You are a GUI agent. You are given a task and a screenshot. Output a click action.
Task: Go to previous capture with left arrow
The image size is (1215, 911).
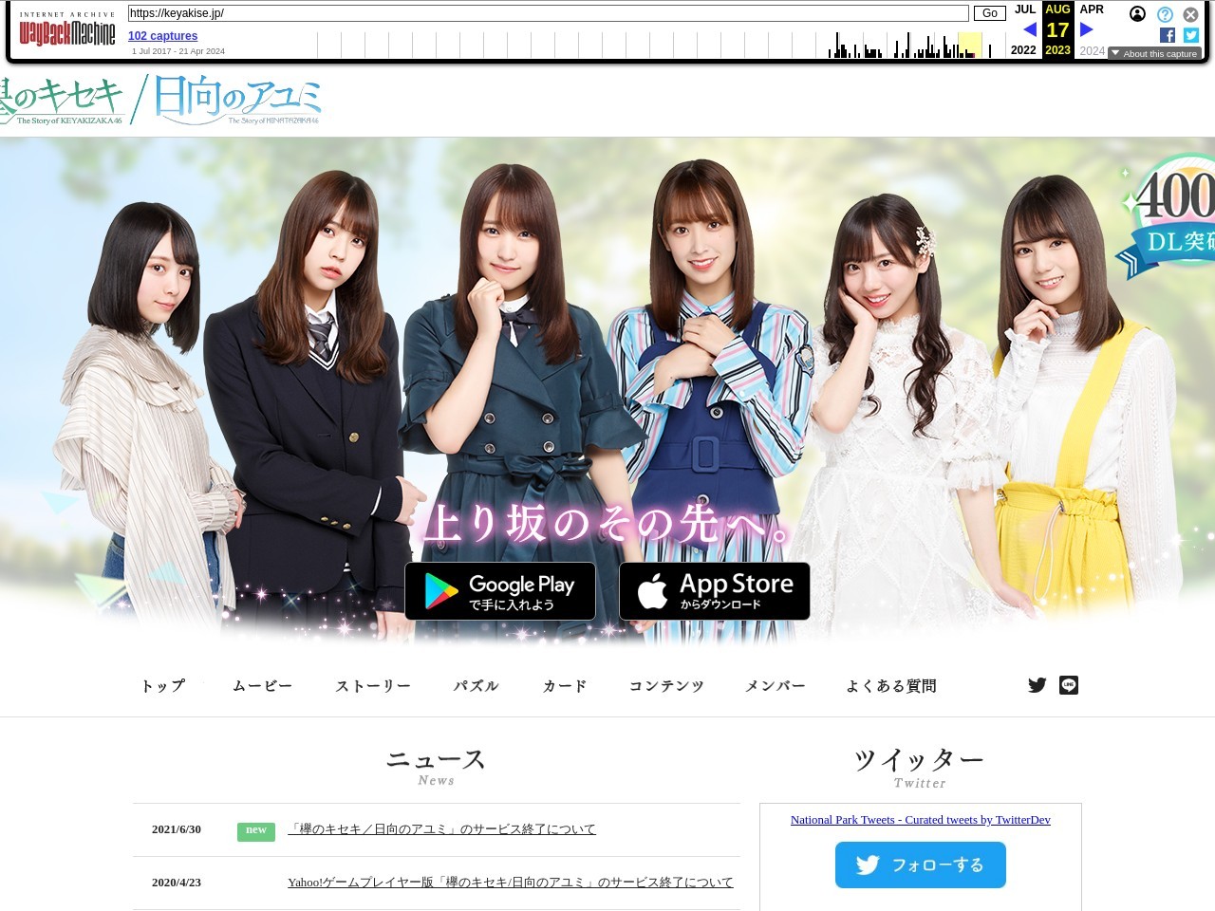[x=1029, y=29]
